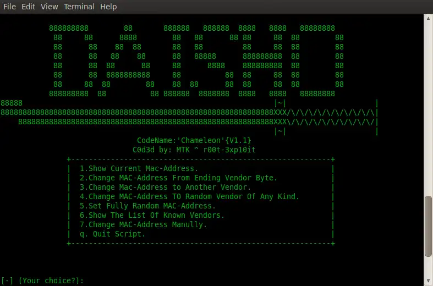Screen dimensions: 433x286
Task: Click 'C0d3d by: MTK ^ r00t-3xpl0it' text
Action: tap(194, 150)
